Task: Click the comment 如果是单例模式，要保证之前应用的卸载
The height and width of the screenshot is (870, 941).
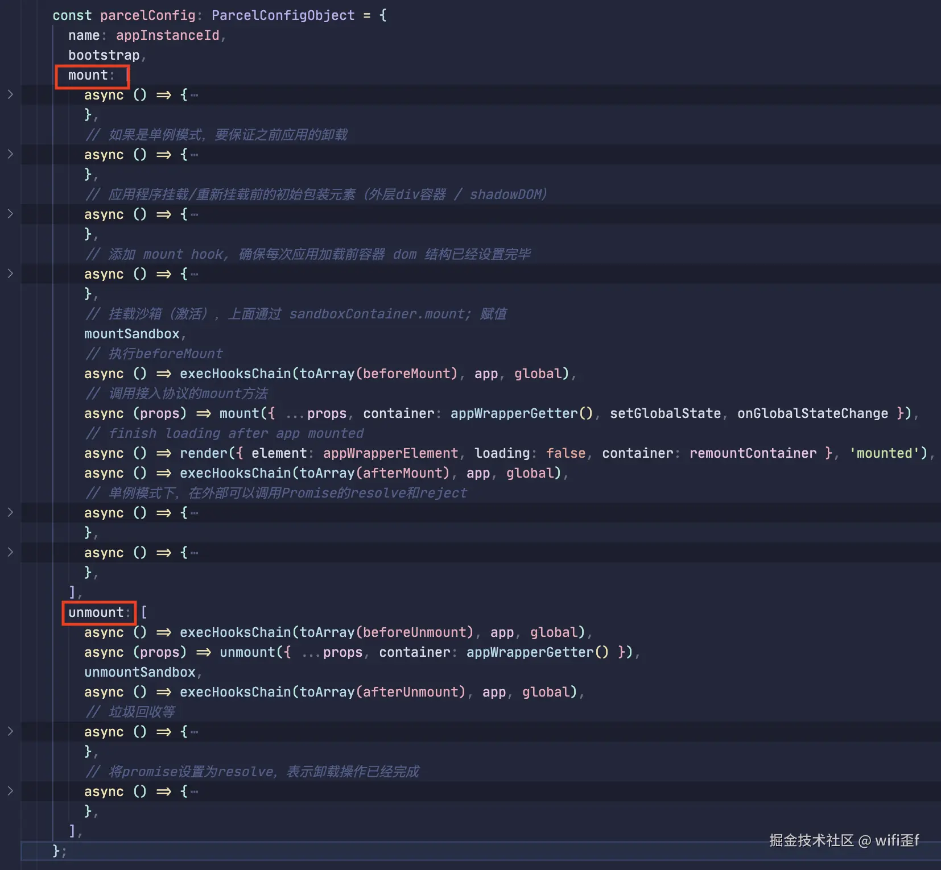Action: click(x=216, y=135)
